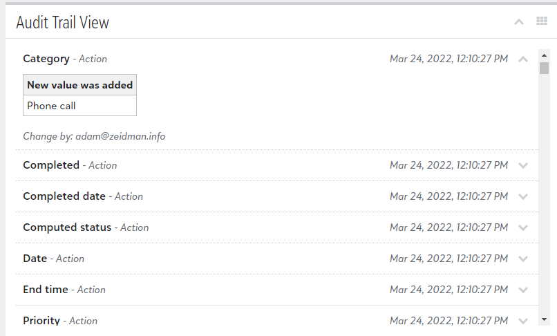Image resolution: width=557 pixels, height=336 pixels.
Task: Expand the Date entry chevron
Action: [x=523, y=259]
